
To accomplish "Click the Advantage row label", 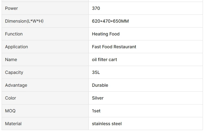I will click(x=16, y=85).
